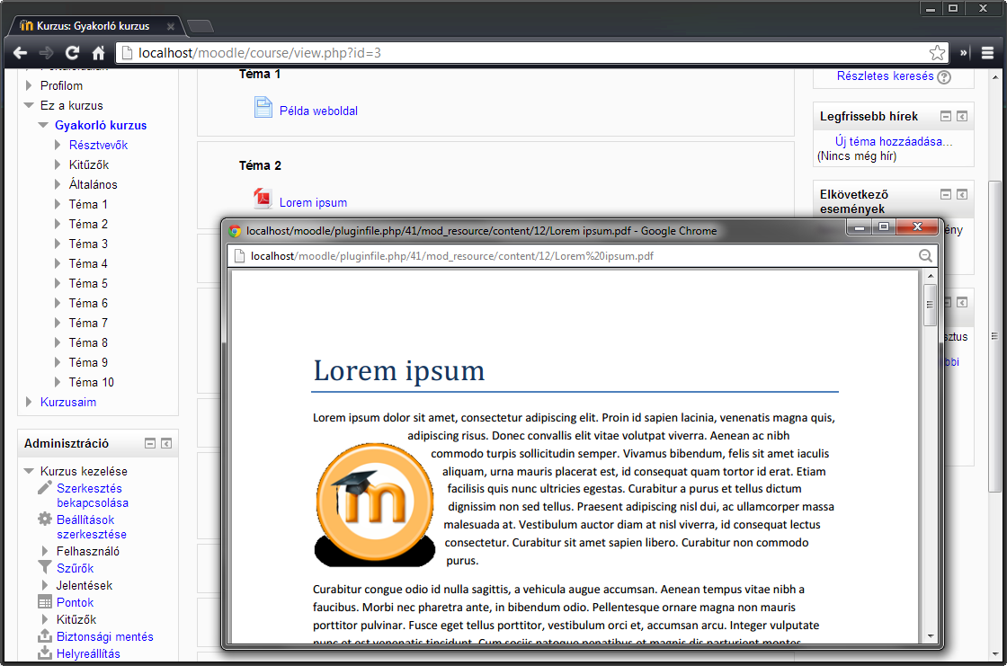1007x666 pixels.
Task: Click the PDF viewer scrollbar thumb
Action: (x=930, y=305)
